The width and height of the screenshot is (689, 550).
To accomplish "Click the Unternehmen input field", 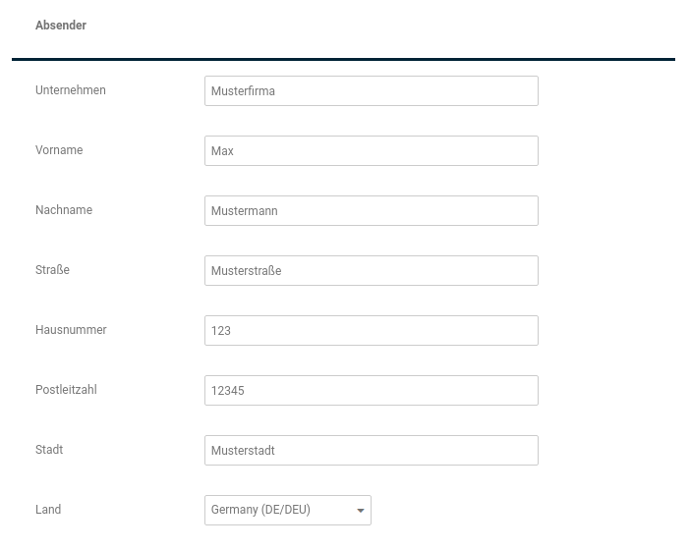I will [x=371, y=90].
